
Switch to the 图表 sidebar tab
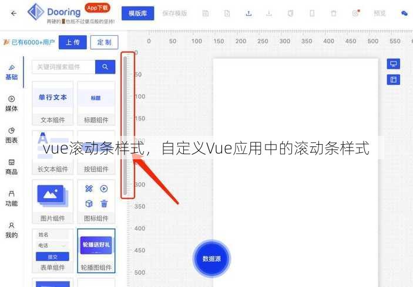coord(12,135)
